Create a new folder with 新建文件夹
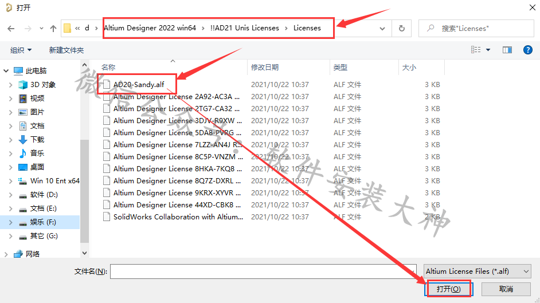540x303 pixels. click(x=66, y=50)
